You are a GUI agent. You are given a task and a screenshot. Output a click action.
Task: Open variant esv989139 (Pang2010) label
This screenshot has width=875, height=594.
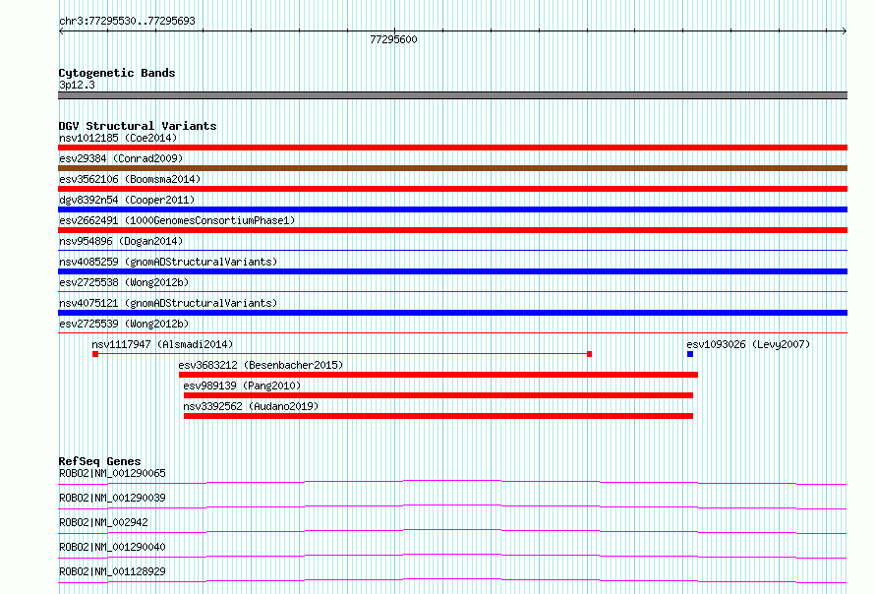(x=242, y=386)
